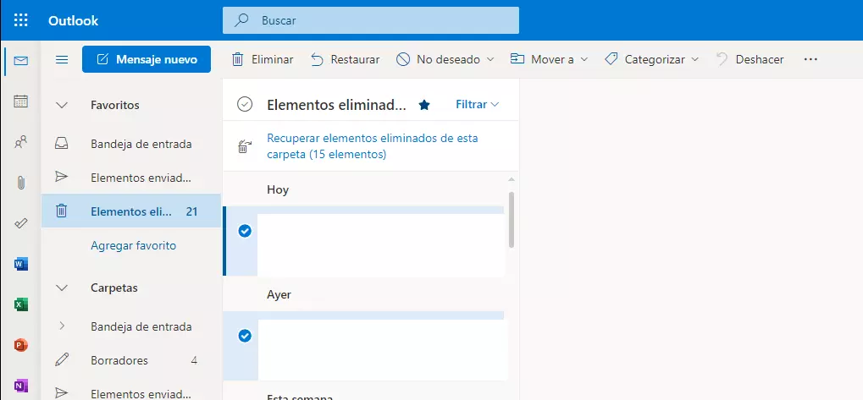Toggle the favorite star for Elementos eliminados
Image resolution: width=863 pixels, height=400 pixels.
coord(424,104)
